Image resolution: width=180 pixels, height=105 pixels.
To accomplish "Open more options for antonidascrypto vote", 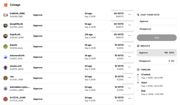I will coord(129,88).
